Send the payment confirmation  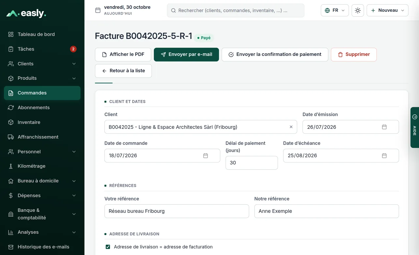pyautogui.click(x=275, y=55)
